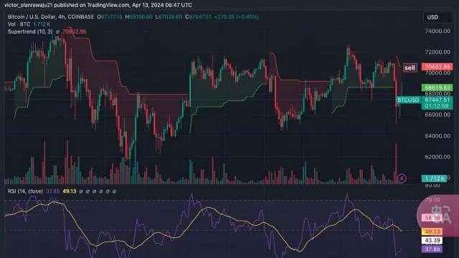
Task: Click the orange 49.13 RSI axis tag
Action: pyautogui.click(x=432, y=231)
